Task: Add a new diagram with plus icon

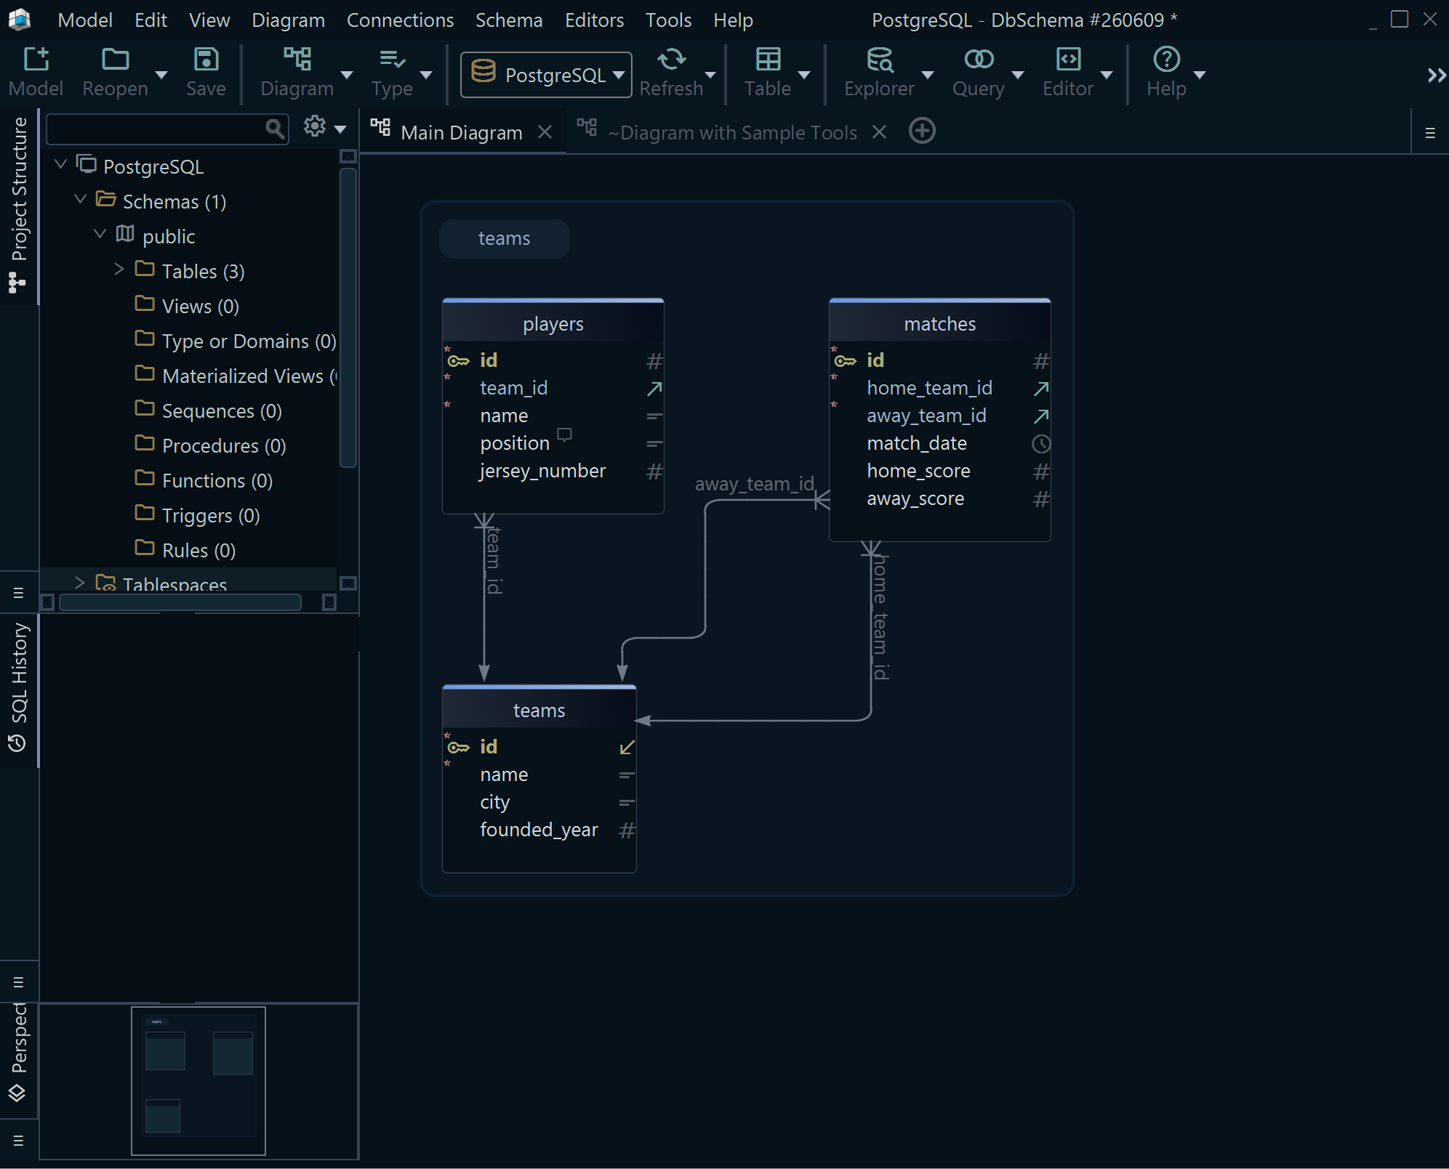Action: pos(922,132)
